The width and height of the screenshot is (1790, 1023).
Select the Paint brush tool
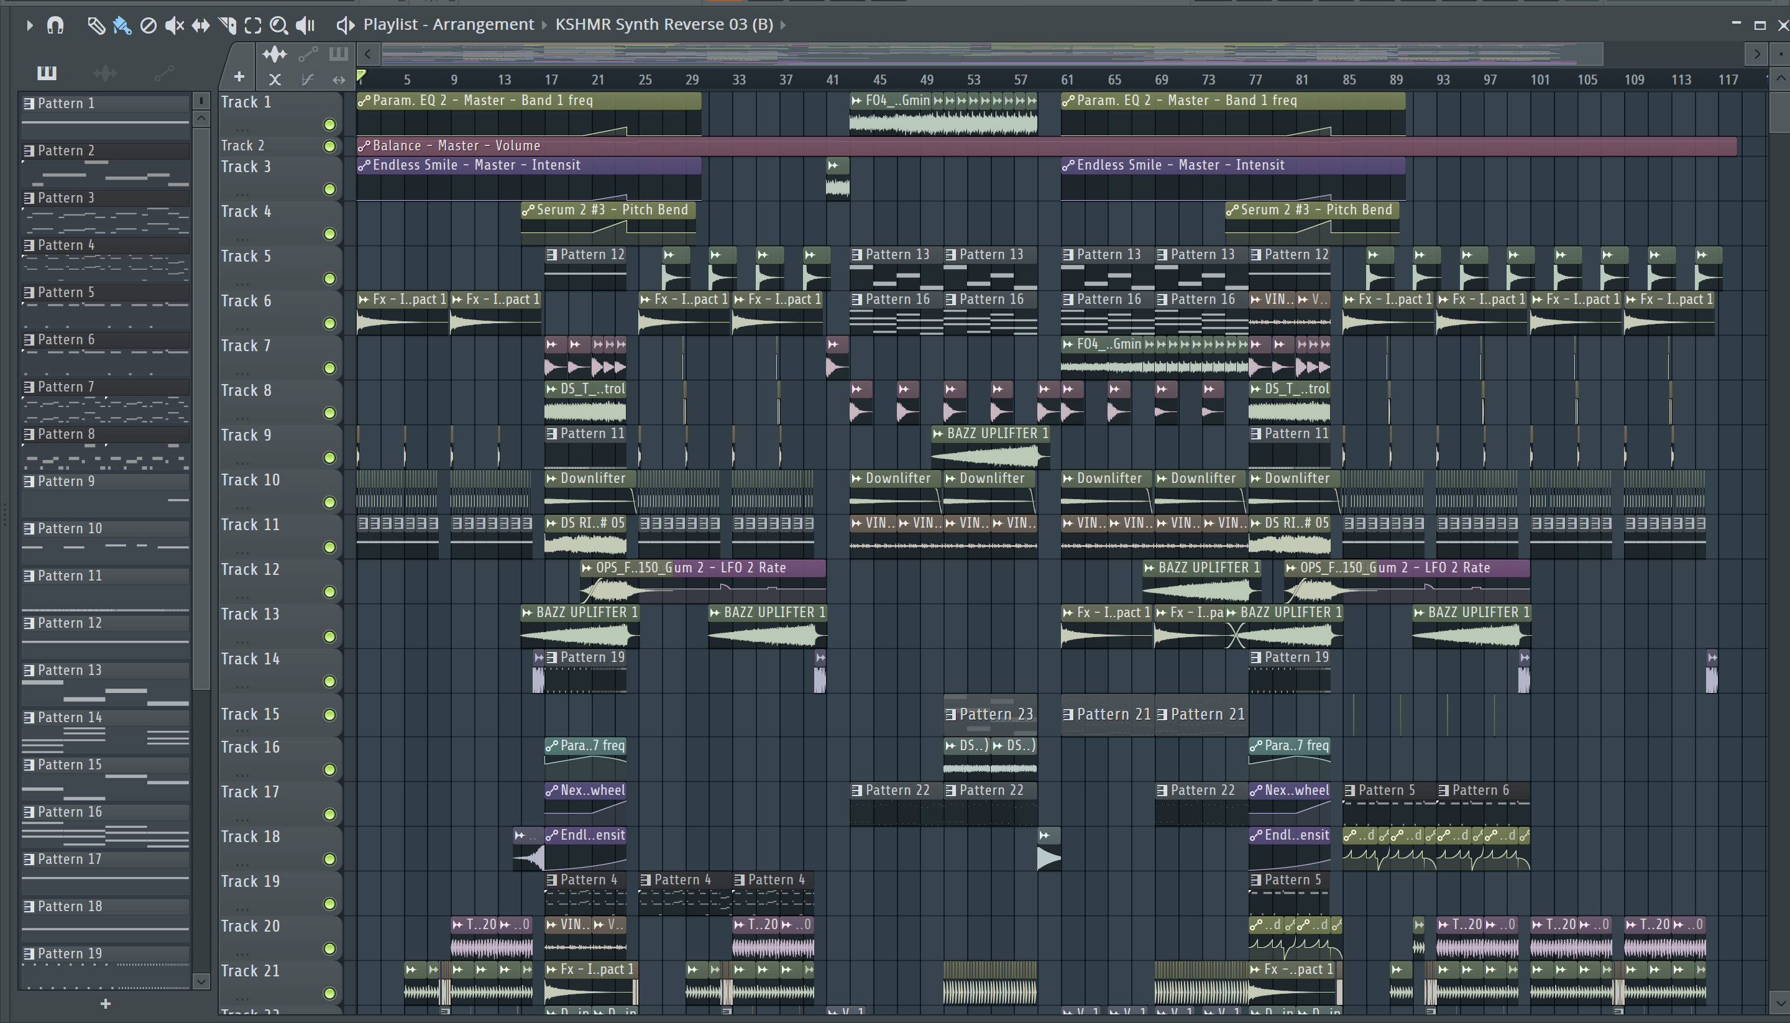coord(122,25)
